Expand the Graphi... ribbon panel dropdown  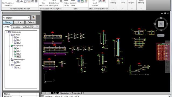132,9
